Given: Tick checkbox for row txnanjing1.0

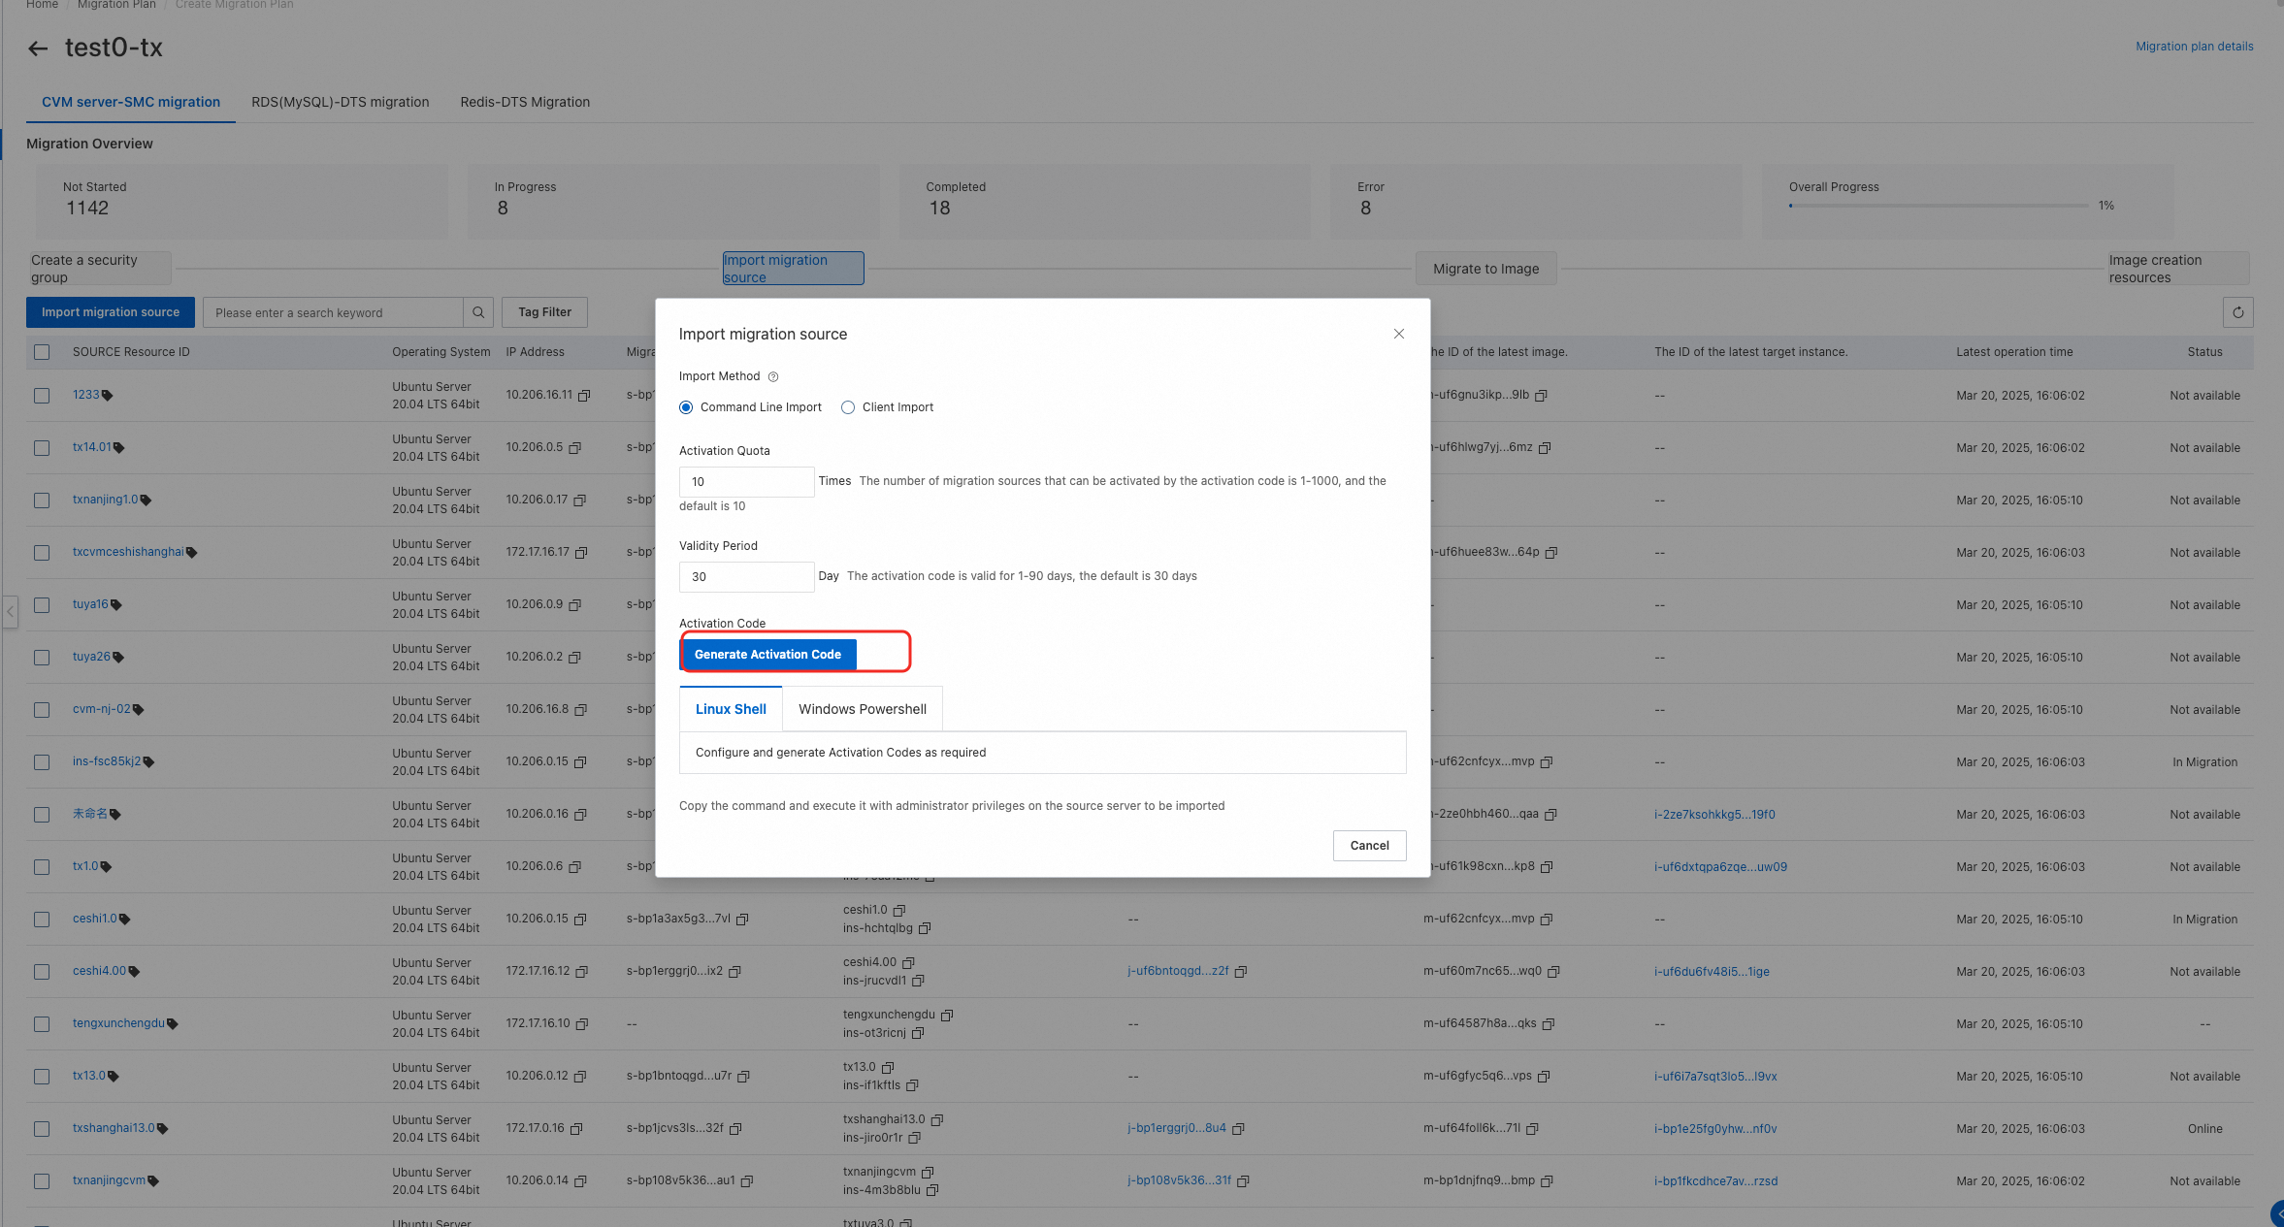Looking at the screenshot, I should (x=42, y=500).
